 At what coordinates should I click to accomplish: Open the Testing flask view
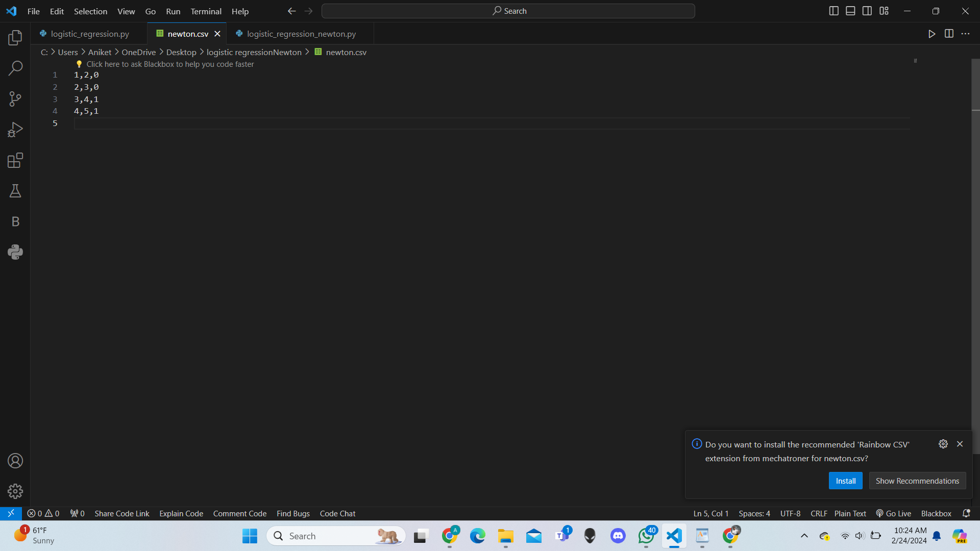click(x=15, y=191)
